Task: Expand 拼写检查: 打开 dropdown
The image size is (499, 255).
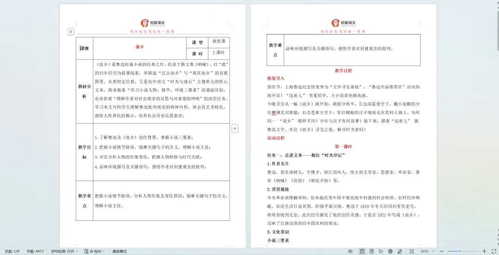Action: [x=65, y=251]
